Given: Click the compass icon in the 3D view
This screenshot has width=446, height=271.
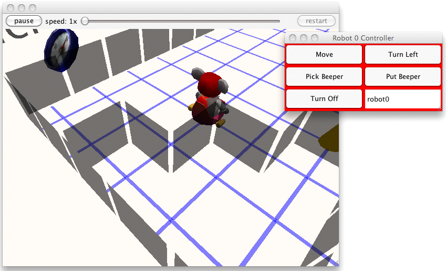Looking at the screenshot, I should click(61, 49).
